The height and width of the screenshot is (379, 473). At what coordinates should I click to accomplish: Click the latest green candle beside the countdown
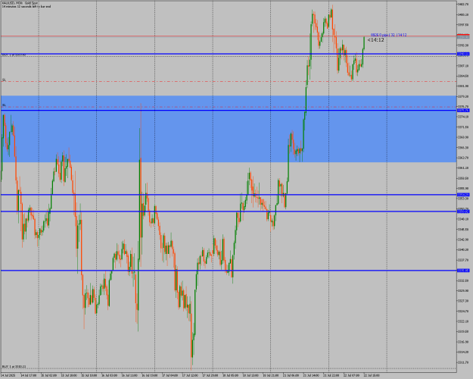[x=364, y=43]
